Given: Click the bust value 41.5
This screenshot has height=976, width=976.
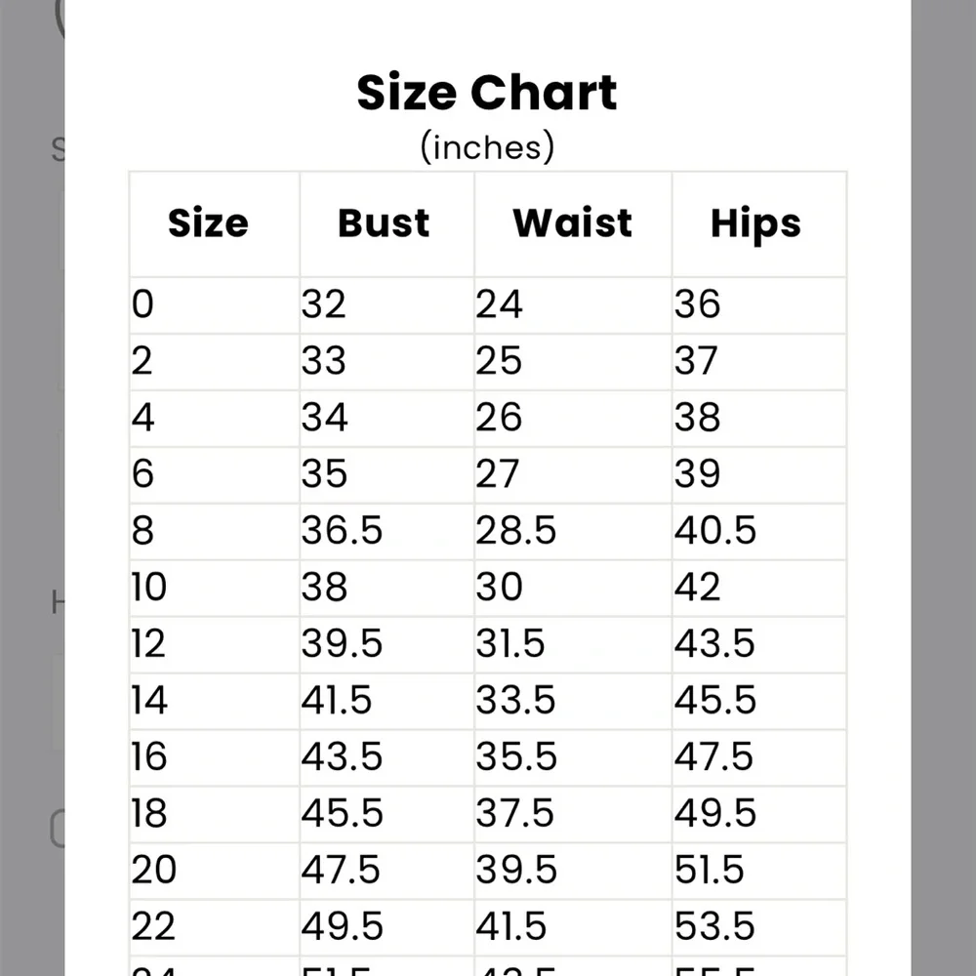Looking at the screenshot, I should (336, 700).
